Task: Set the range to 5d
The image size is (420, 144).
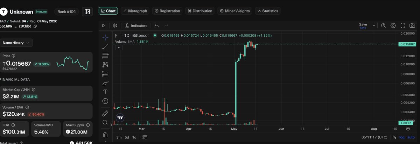Action: [x=127, y=137]
